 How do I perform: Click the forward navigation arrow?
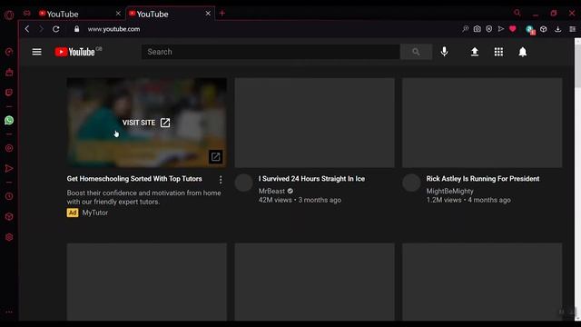point(41,29)
